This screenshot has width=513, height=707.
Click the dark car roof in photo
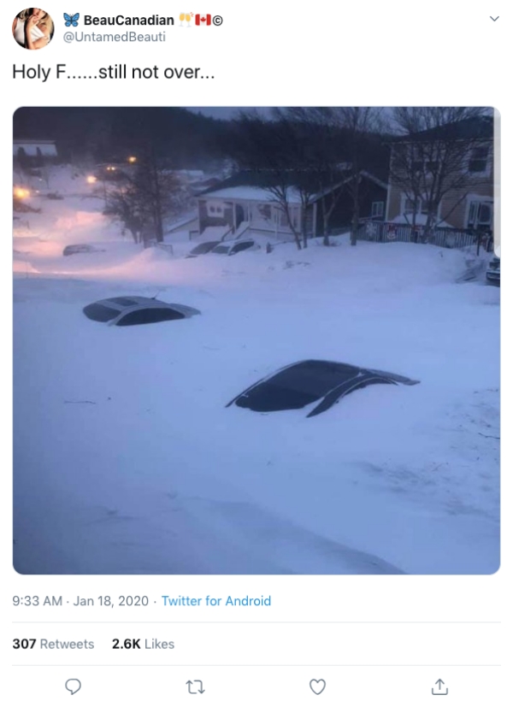click(322, 388)
